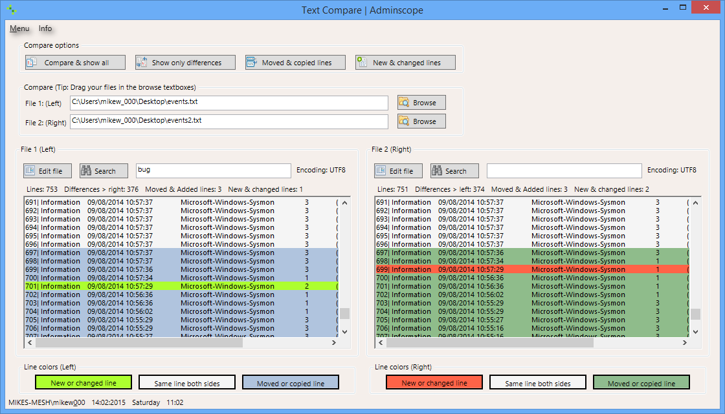The height and width of the screenshot is (414, 725).
Task: Click the File 2 path textbox events2.txt
Action: tap(229, 121)
